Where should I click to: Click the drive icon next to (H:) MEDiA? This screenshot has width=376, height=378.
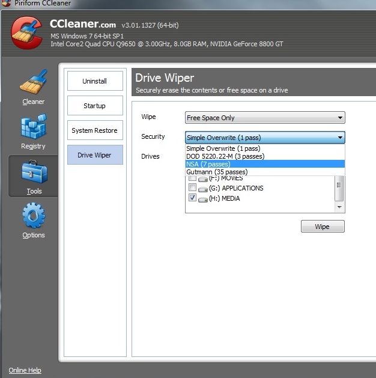click(203, 200)
